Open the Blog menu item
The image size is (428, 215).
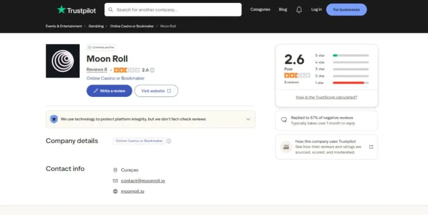(283, 10)
